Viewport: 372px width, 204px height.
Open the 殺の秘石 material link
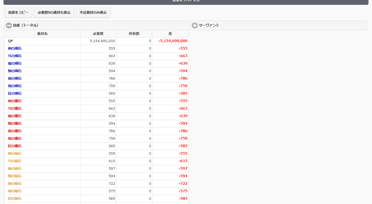tap(15, 191)
